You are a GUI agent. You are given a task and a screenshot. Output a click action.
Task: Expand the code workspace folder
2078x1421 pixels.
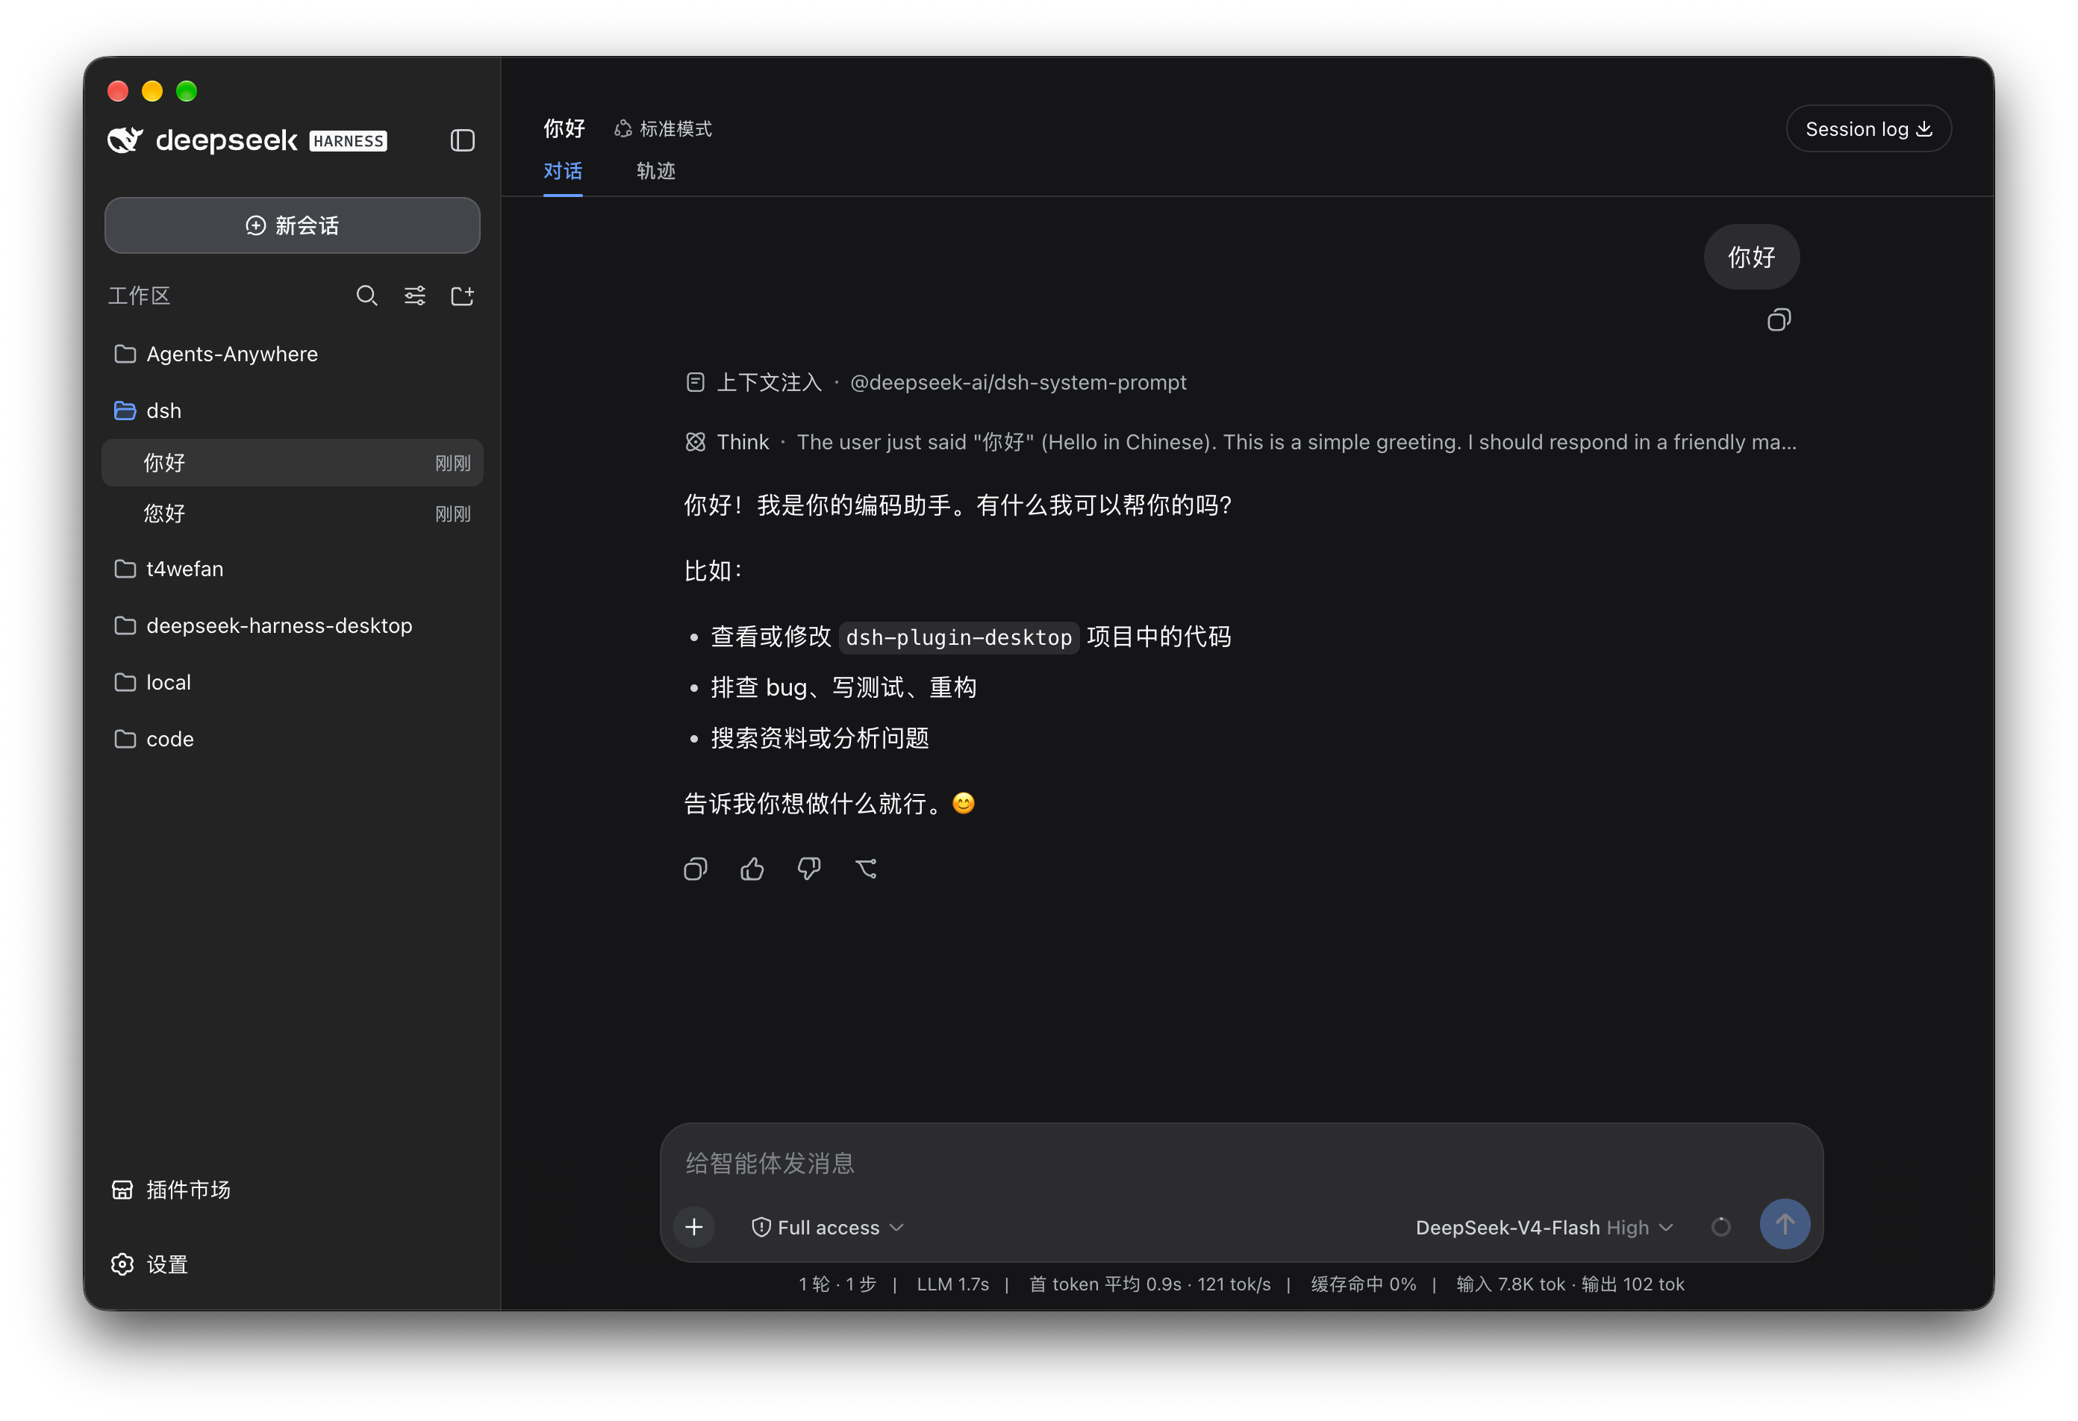pos(293,740)
